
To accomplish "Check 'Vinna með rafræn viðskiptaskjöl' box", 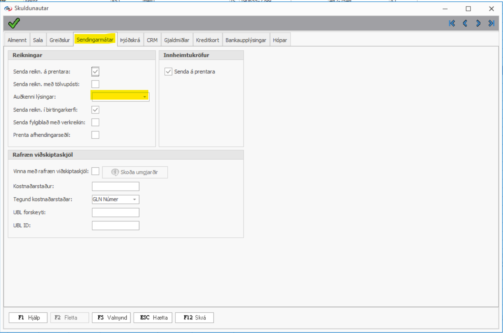I will pos(95,171).
